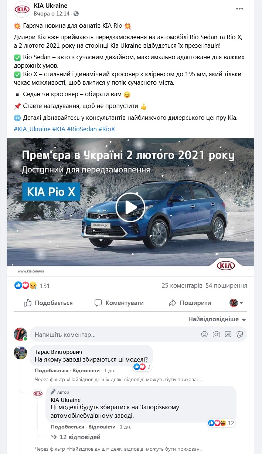The width and height of the screenshot is (262, 454).
Task: Like Тарас Викторович's comment
Action: 51,370
